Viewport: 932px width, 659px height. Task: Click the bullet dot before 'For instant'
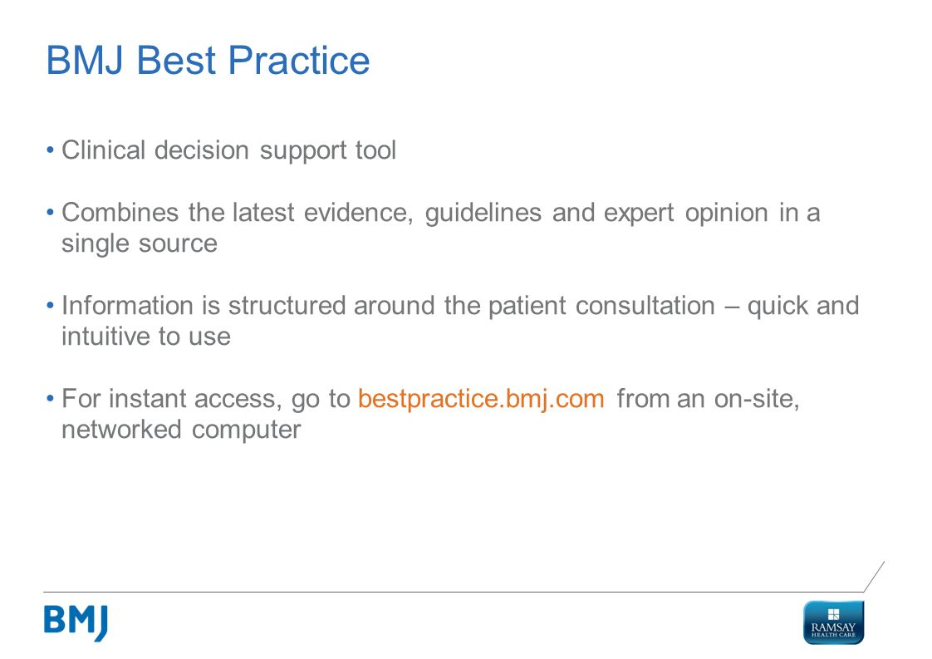(50, 399)
